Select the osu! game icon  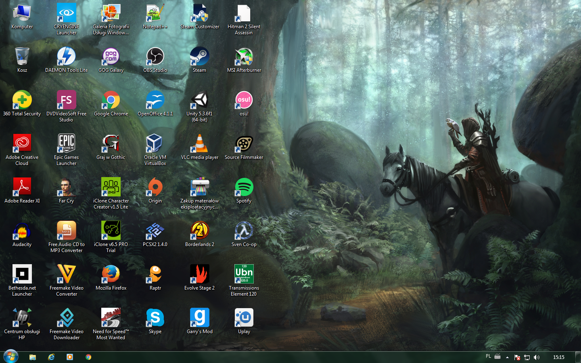click(x=244, y=103)
